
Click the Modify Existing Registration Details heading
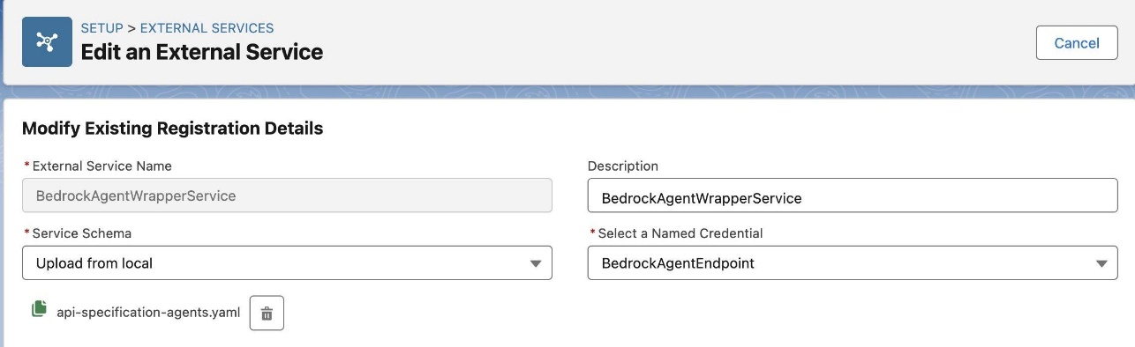tap(172, 129)
